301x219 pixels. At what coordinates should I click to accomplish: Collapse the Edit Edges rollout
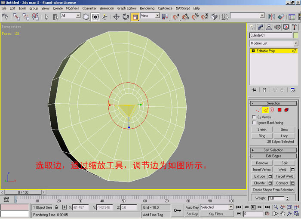coord(273,156)
